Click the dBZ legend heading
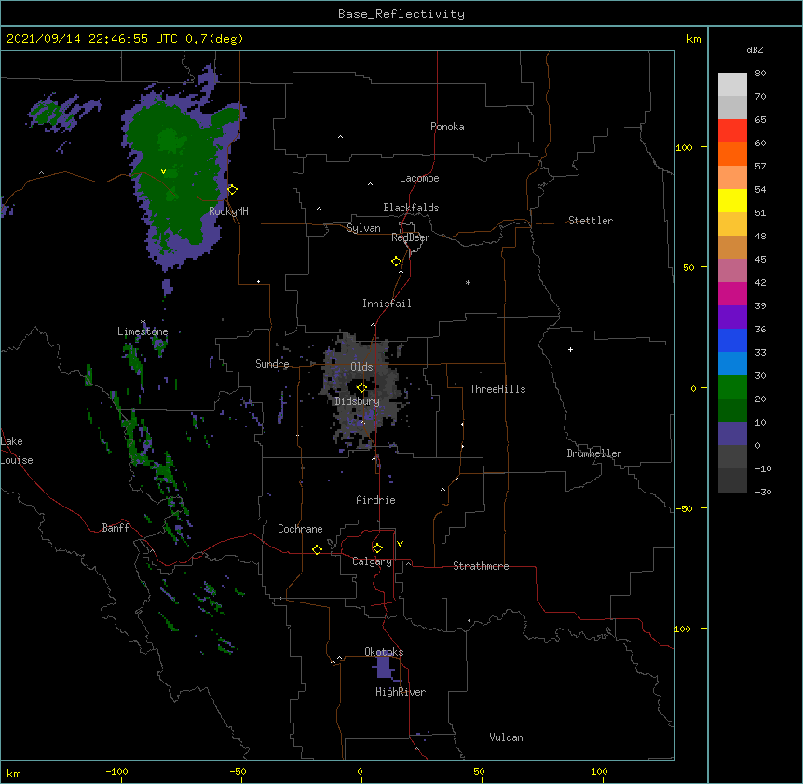This screenshot has height=784, width=803. tap(755, 49)
